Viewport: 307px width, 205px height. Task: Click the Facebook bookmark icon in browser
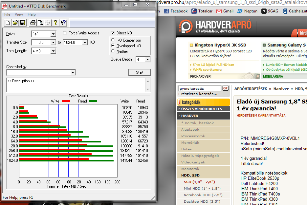[x=166, y=11]
